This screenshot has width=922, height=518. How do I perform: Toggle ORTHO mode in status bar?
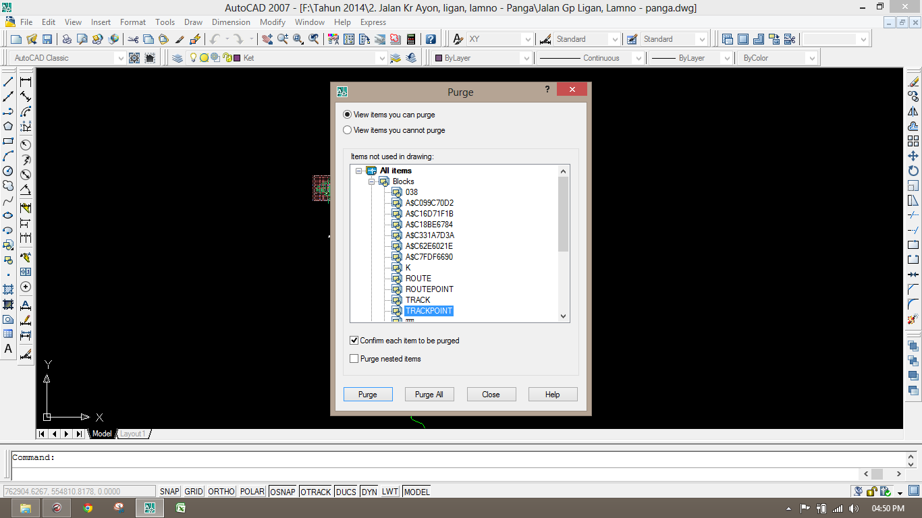(221, 492)
